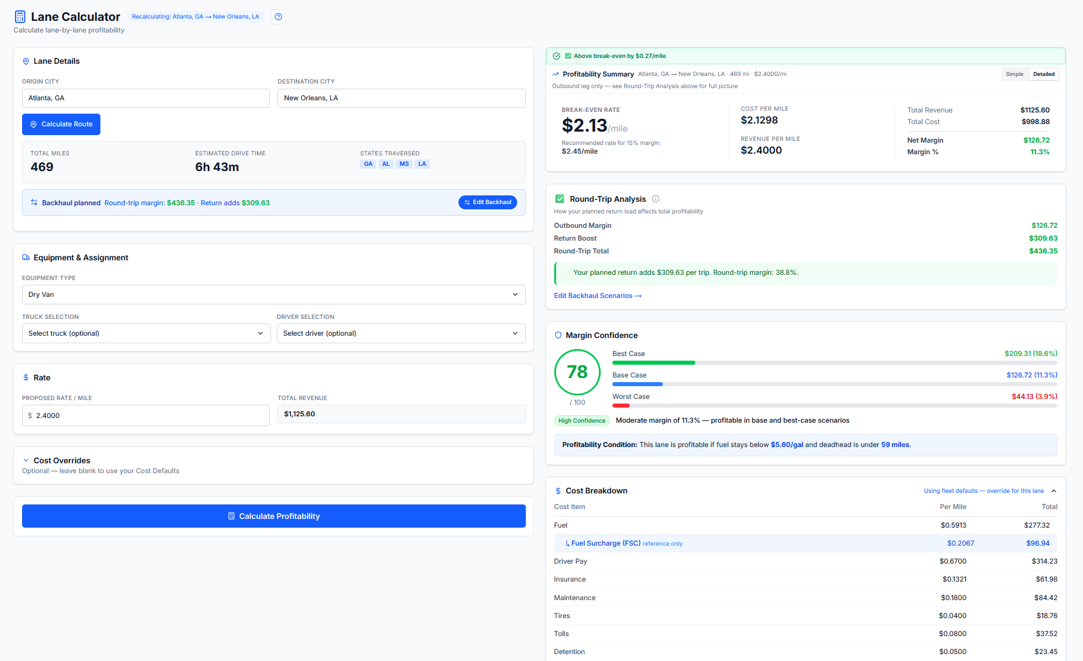Open the Equipment Type dropdown
This screenshot has height=661, width=1083.
click(274, 295)
